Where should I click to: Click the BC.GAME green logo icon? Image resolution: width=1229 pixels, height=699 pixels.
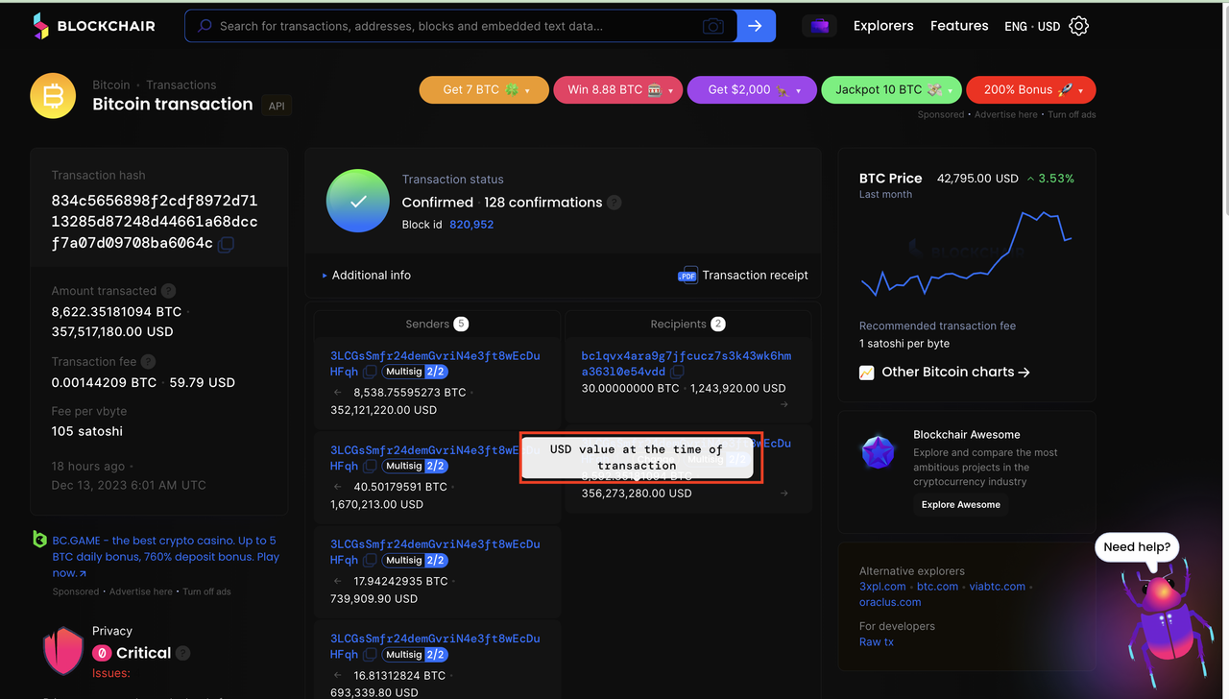39,540
